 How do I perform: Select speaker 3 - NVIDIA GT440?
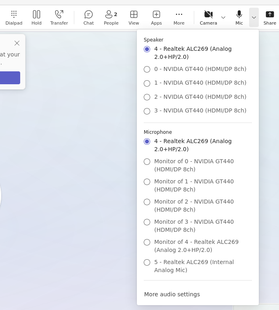(147, 111)
